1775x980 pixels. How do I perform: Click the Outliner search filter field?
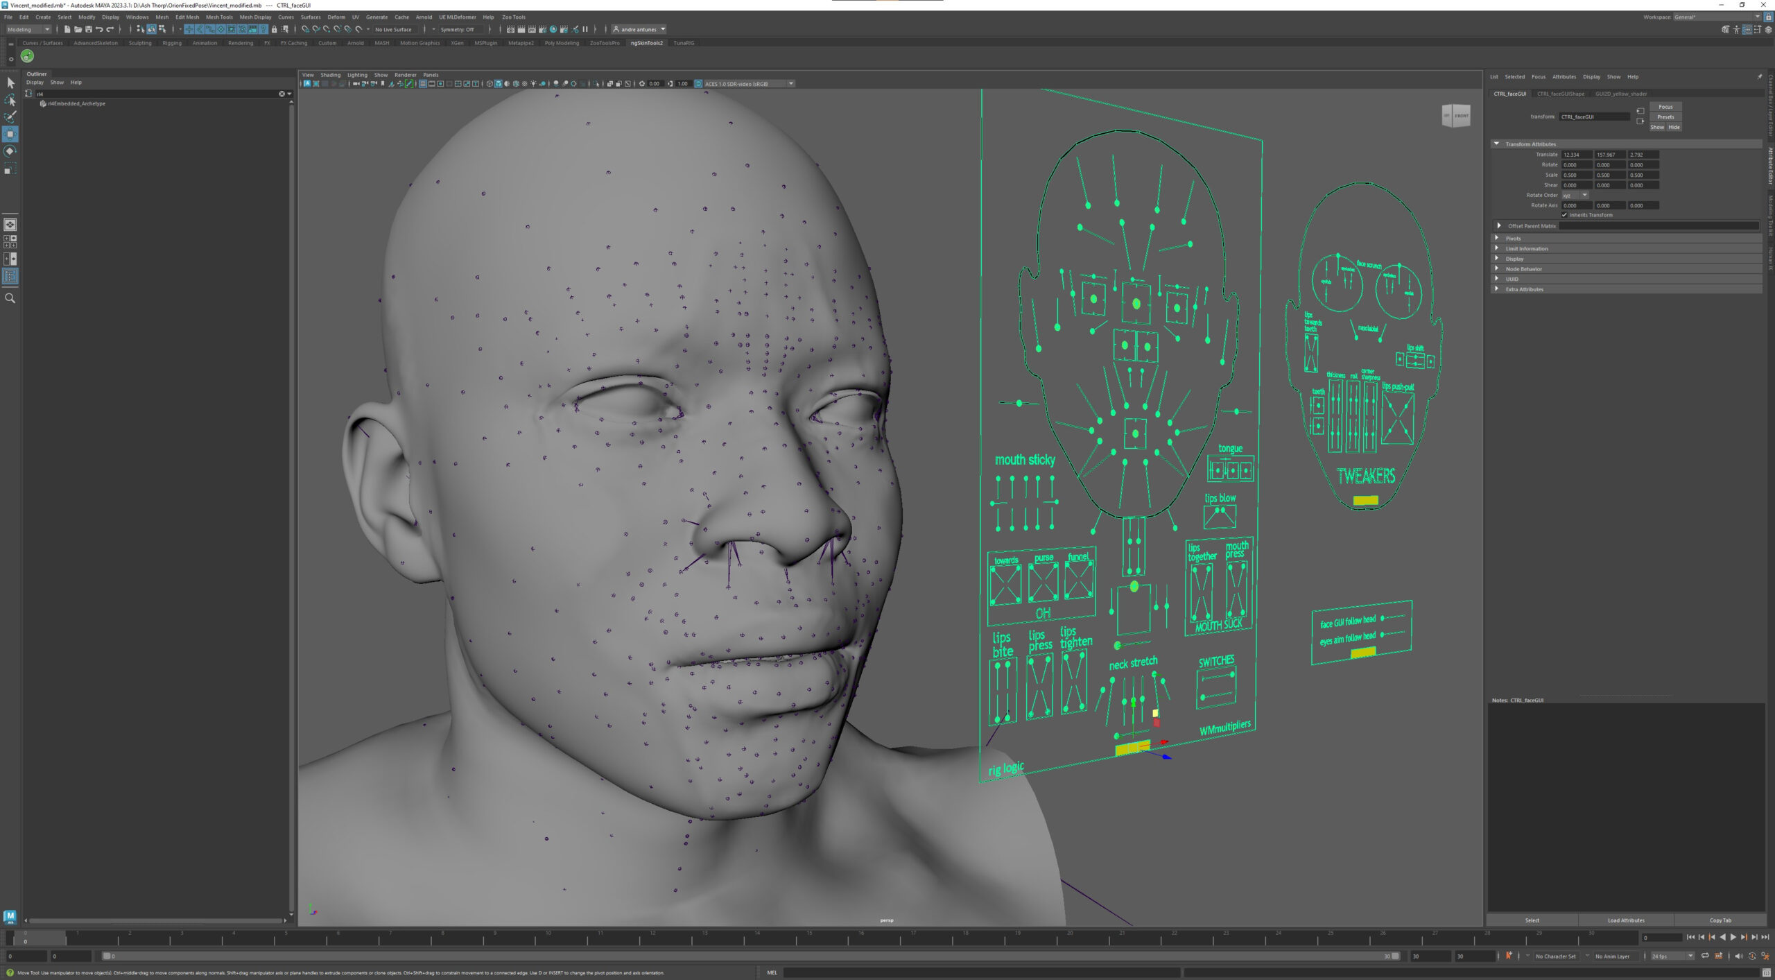coord(156,94)
